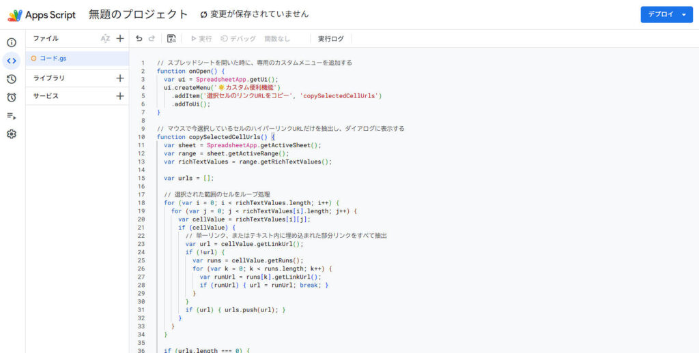699x353 pixels.
Task: Click the .addToUi(); code line
Action: tap(190, 104)
